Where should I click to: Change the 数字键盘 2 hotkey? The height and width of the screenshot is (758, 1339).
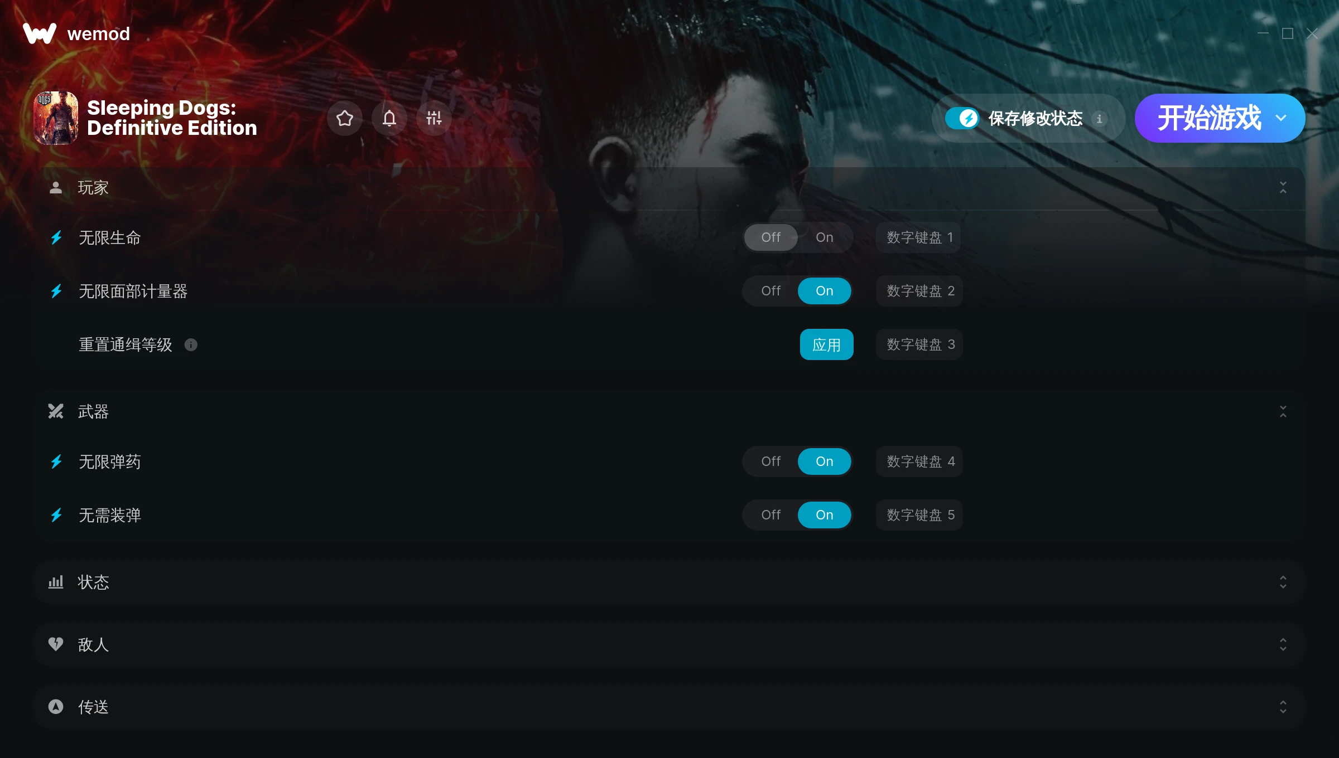[x=919, y=291]
